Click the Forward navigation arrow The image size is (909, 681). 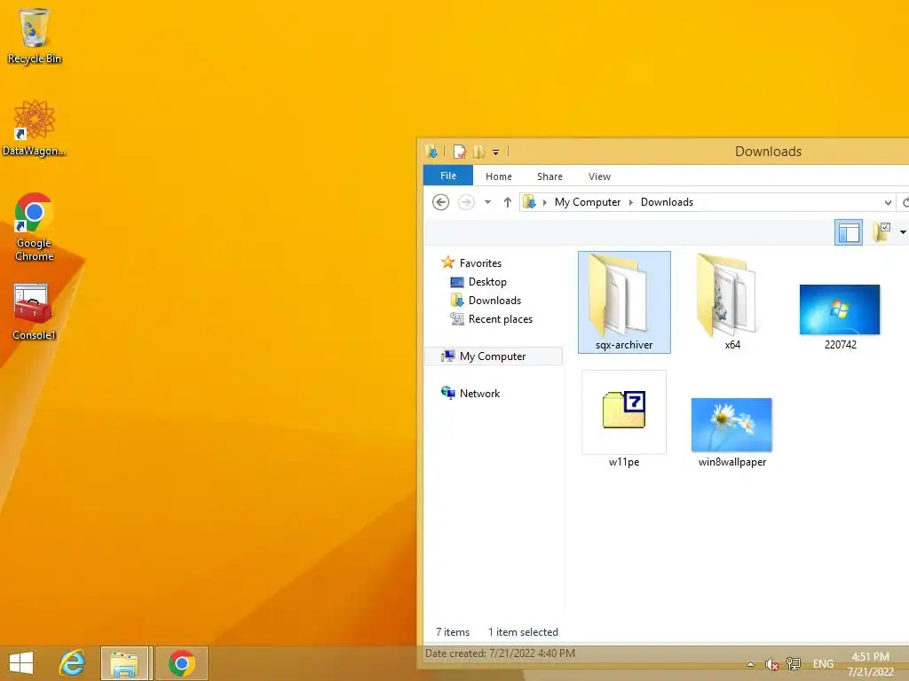[466, 202]
